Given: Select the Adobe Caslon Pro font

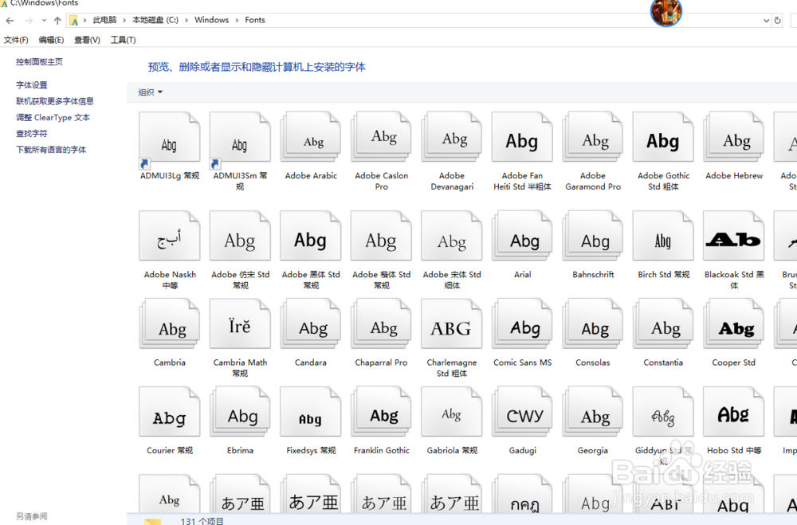Looking at the screenshot, I should 381,137.
